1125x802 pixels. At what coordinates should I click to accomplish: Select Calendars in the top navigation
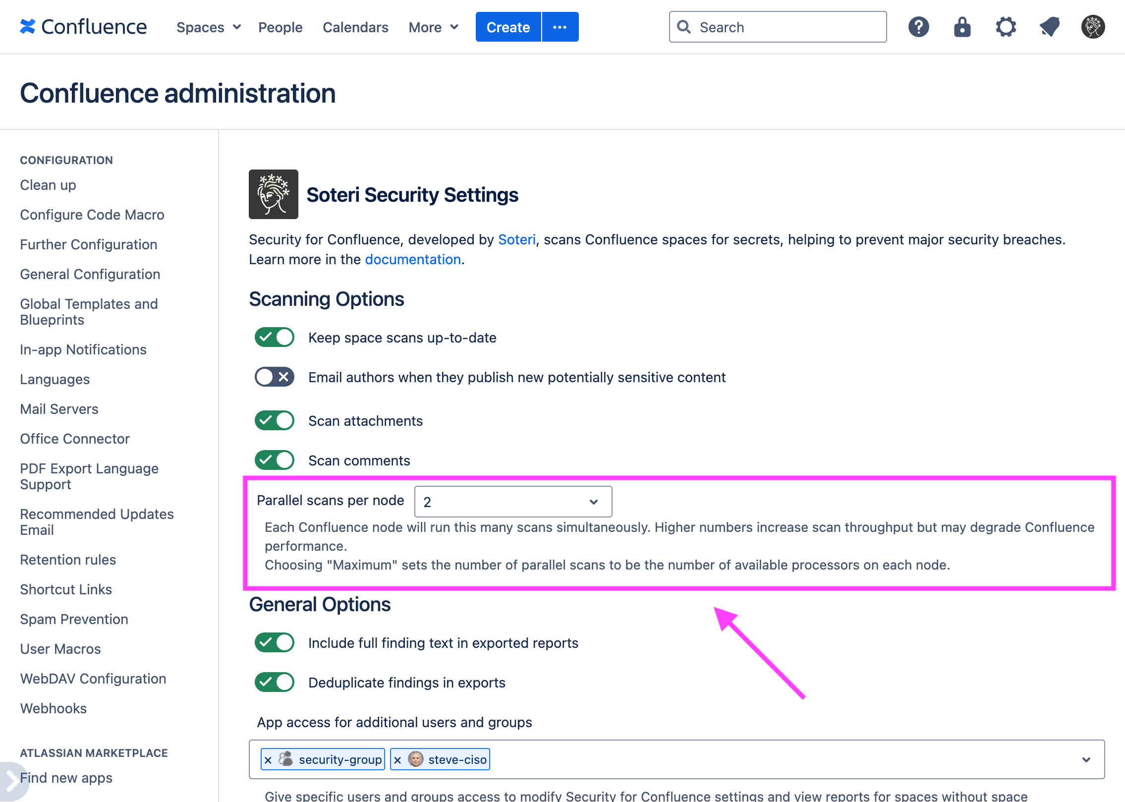pyautogui.click(x=355, y=27)
